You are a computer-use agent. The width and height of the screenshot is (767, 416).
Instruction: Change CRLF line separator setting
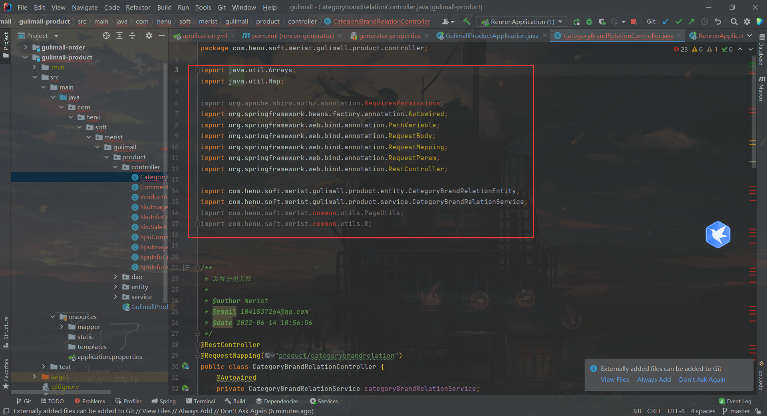[x=654, y=411]
